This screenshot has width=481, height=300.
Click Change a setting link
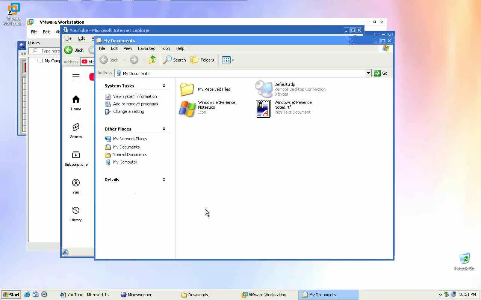tap(129, 111)
